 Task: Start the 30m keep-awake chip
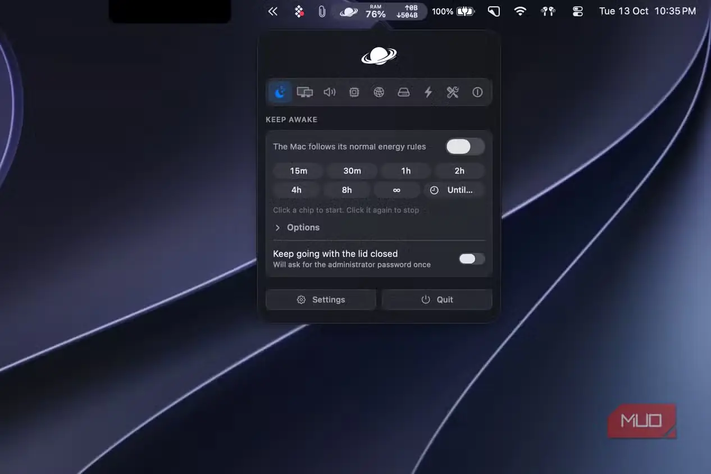352,171
